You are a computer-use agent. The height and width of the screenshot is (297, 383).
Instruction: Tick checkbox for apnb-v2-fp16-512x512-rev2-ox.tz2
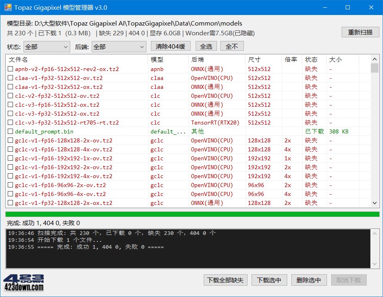[x=10, y=69]
